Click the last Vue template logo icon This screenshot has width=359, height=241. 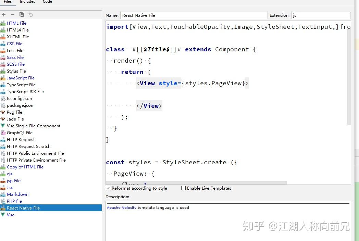pos(3,215)
